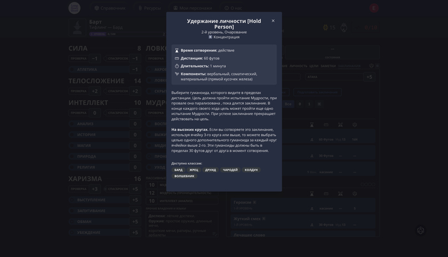Image resolution: width=448 pixels, height=257 pixels.
Task: Close the Hold Person spell dialog
Action: (x=273, y=20)
